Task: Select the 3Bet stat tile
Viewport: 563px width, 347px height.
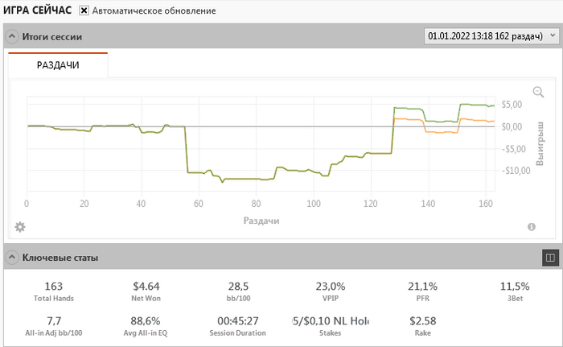Action: click(515, 290)
